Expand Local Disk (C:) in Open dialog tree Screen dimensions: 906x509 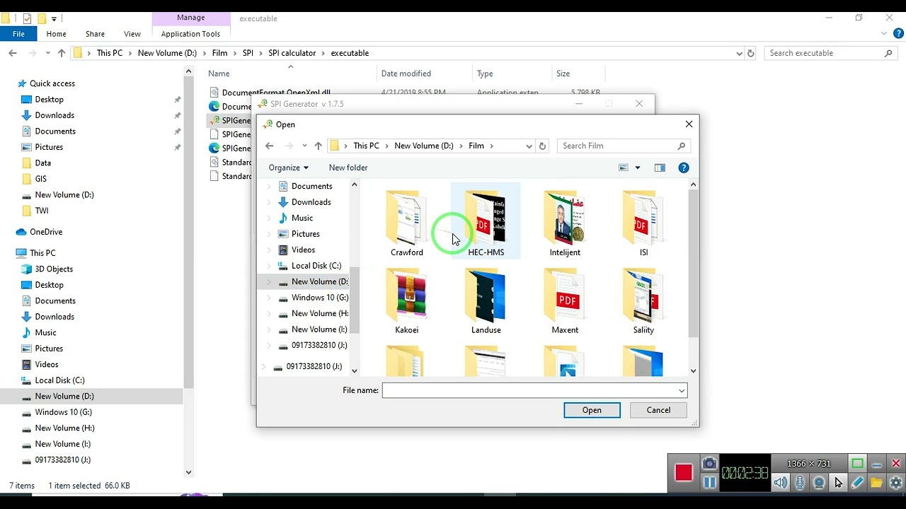click(269, 266)
